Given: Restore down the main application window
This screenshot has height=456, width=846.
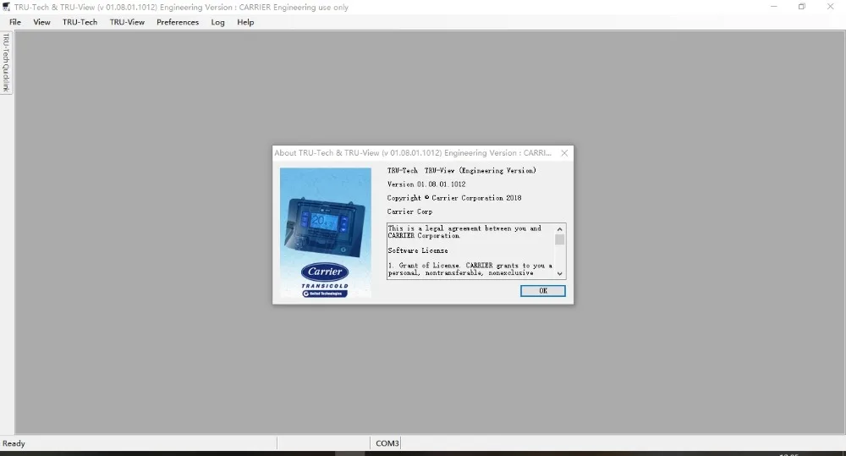Looking at the screenshot, I should (x=802, y=7).
